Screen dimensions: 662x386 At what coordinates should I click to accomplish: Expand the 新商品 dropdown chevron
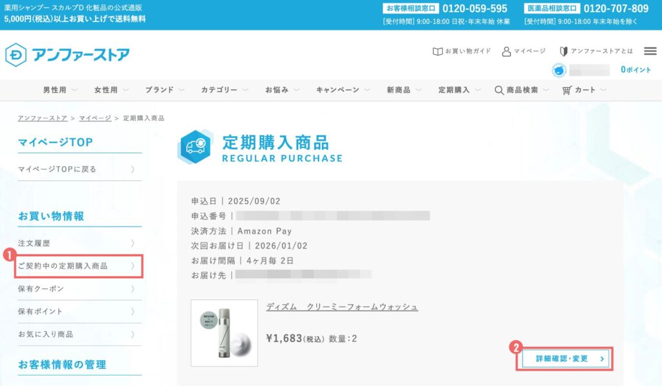418,90
